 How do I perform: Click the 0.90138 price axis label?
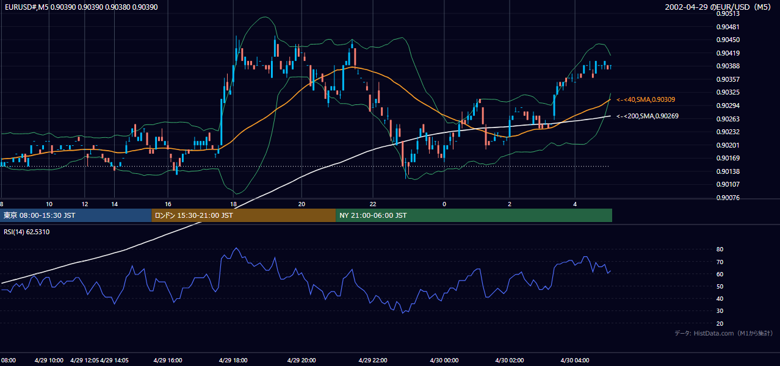click(728, 171)
